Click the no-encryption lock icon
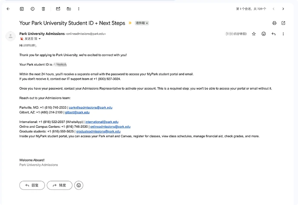Viewport: 298px width, 205px height. pos(22,39)
